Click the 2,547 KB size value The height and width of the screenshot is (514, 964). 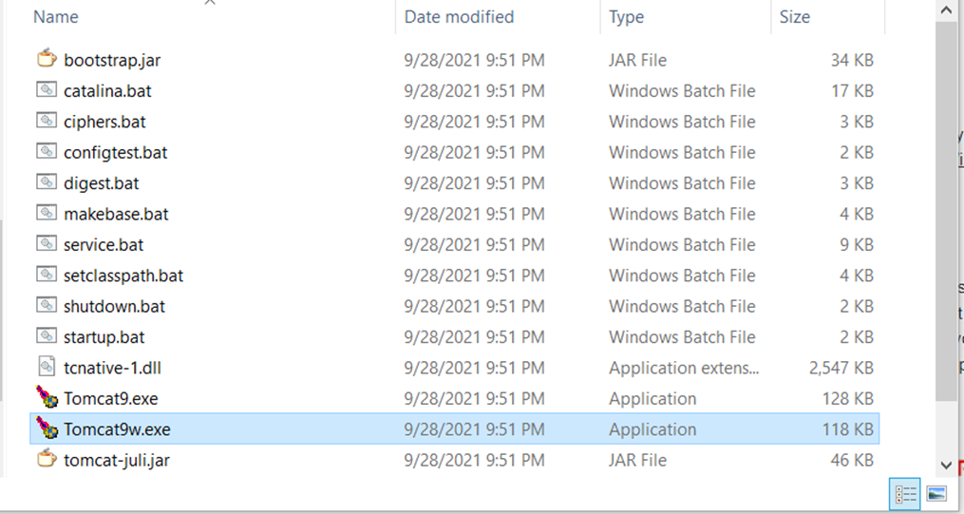pos(841,368)
